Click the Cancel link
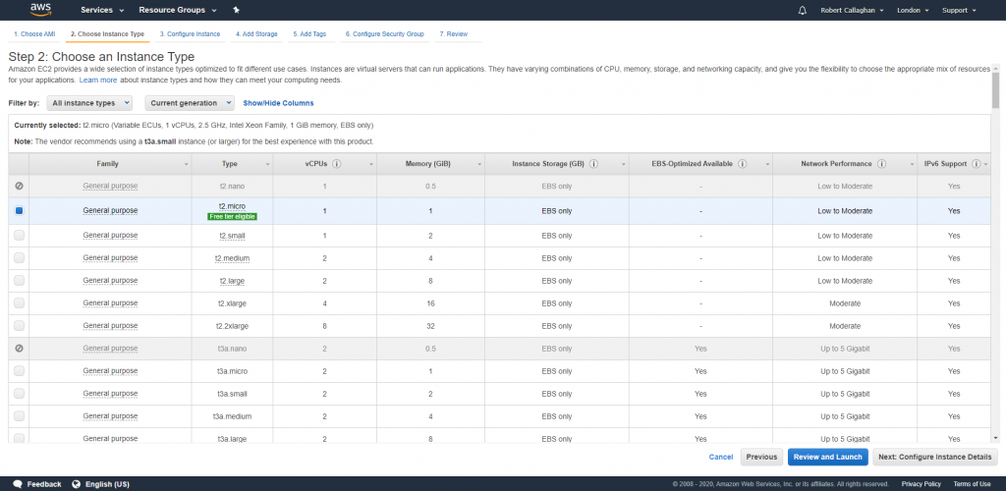 click(x=720, y=457)
